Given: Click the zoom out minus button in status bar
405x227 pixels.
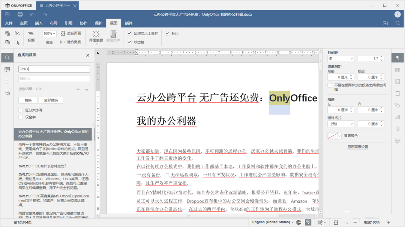Looking at the screenshot, I should [355, 222].
